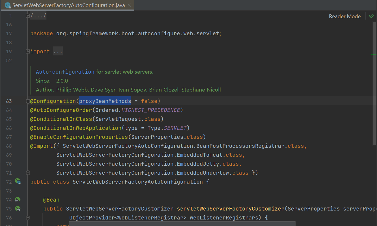Screen dimensions: 377x226
Task: Collapse the method fold marker on line 76
Action: (28, 218)
